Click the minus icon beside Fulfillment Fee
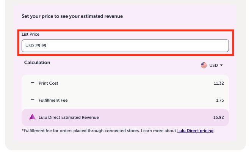The height and width of the screenshot is (153, 249). click(x=32, y=100)
